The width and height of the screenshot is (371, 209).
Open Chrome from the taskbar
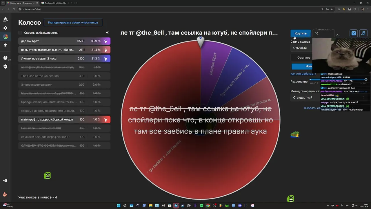click(x=208, y=206)
